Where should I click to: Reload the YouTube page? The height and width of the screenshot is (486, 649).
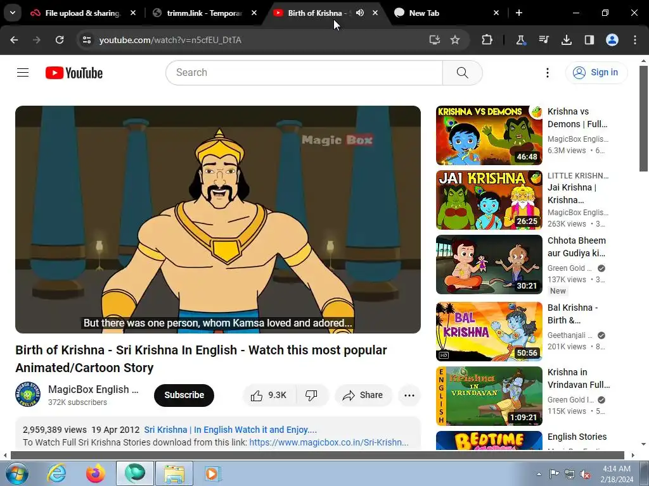[x=60, y=40]
